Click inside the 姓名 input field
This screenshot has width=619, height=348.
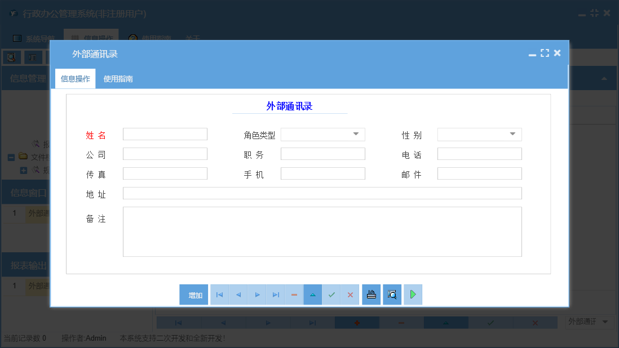tap(165, 134)
